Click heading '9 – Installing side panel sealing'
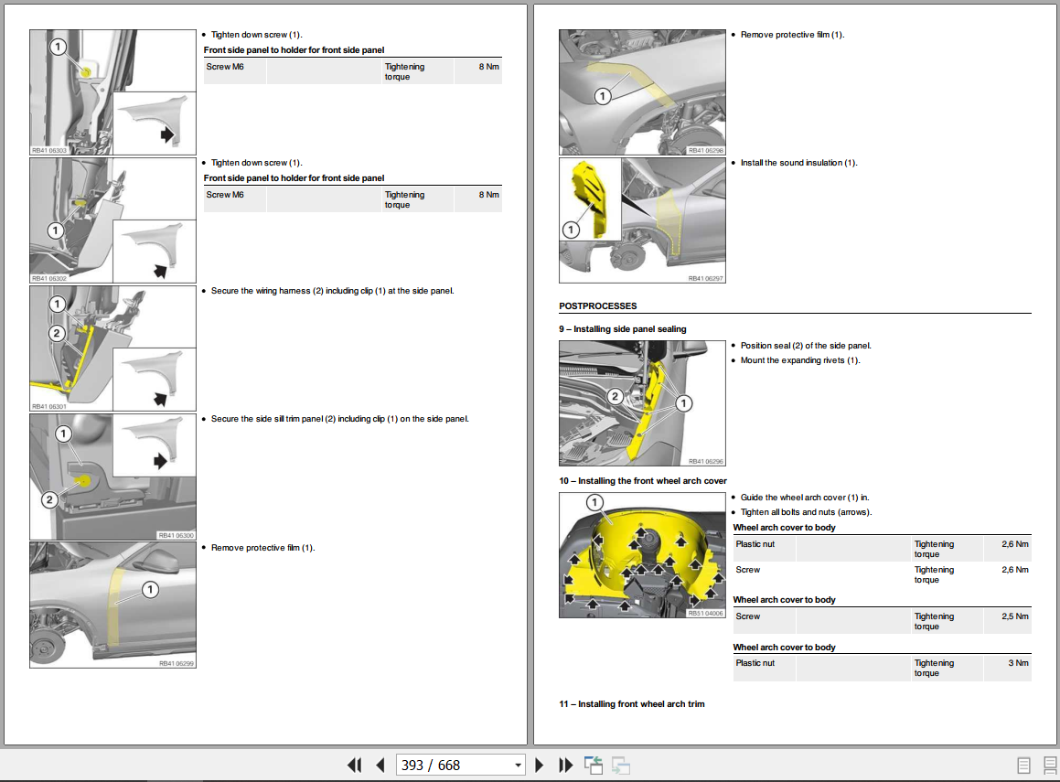Screen dimensions: 1060x782 (623, 329)
